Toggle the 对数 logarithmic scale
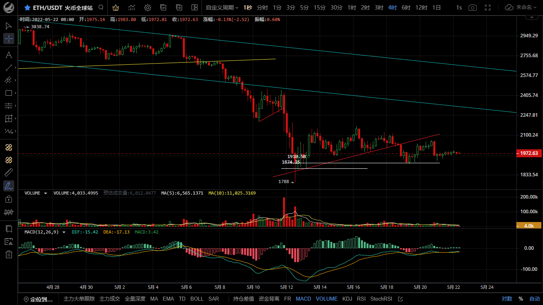 pos(507,299)
